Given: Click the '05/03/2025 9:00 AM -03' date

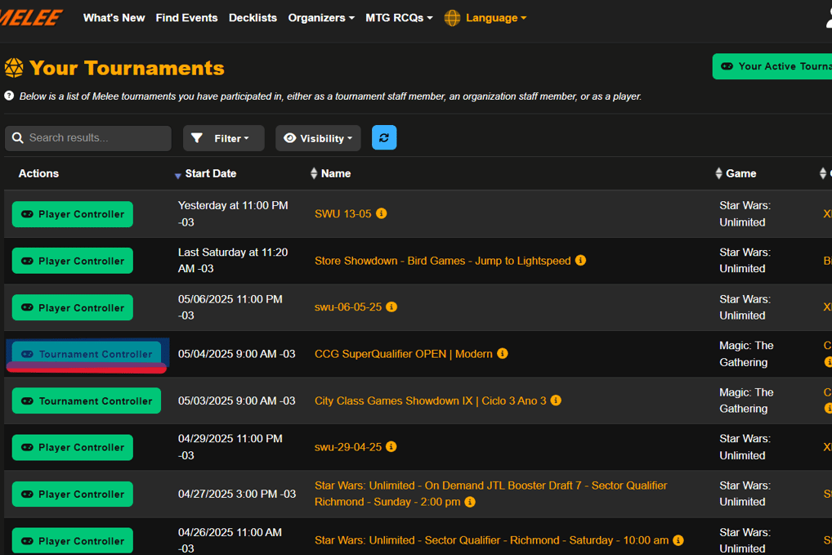Looking at the screenshot, I should (237, 401).
